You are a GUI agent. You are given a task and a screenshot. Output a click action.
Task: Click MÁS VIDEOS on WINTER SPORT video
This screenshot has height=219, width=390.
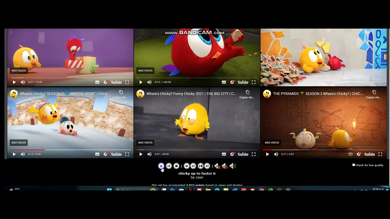tap(19, 143)
